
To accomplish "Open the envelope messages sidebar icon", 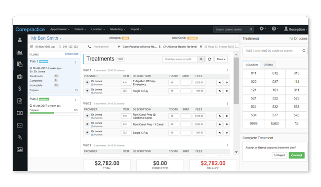I will click(x=20, y=125).
